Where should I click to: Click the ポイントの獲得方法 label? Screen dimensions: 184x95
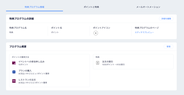coord(21,57)
